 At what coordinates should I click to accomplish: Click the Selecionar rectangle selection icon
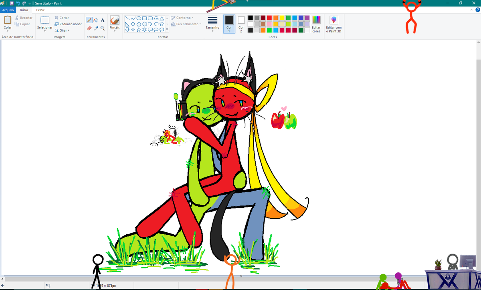coord(45,20)
